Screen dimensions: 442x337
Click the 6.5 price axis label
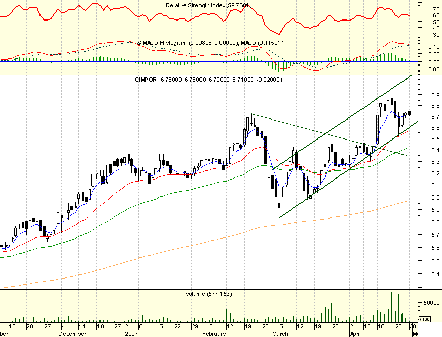[x=435, y=140]
